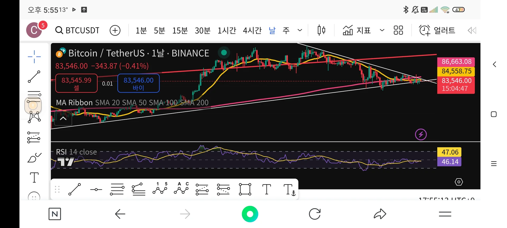Open the 지표 indicators dialog
Image resolution: width=507 pixels, height=228 pixels.
[357, 30]
